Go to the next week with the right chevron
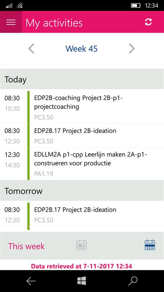The image size is (164, 292). pos(132,49)
